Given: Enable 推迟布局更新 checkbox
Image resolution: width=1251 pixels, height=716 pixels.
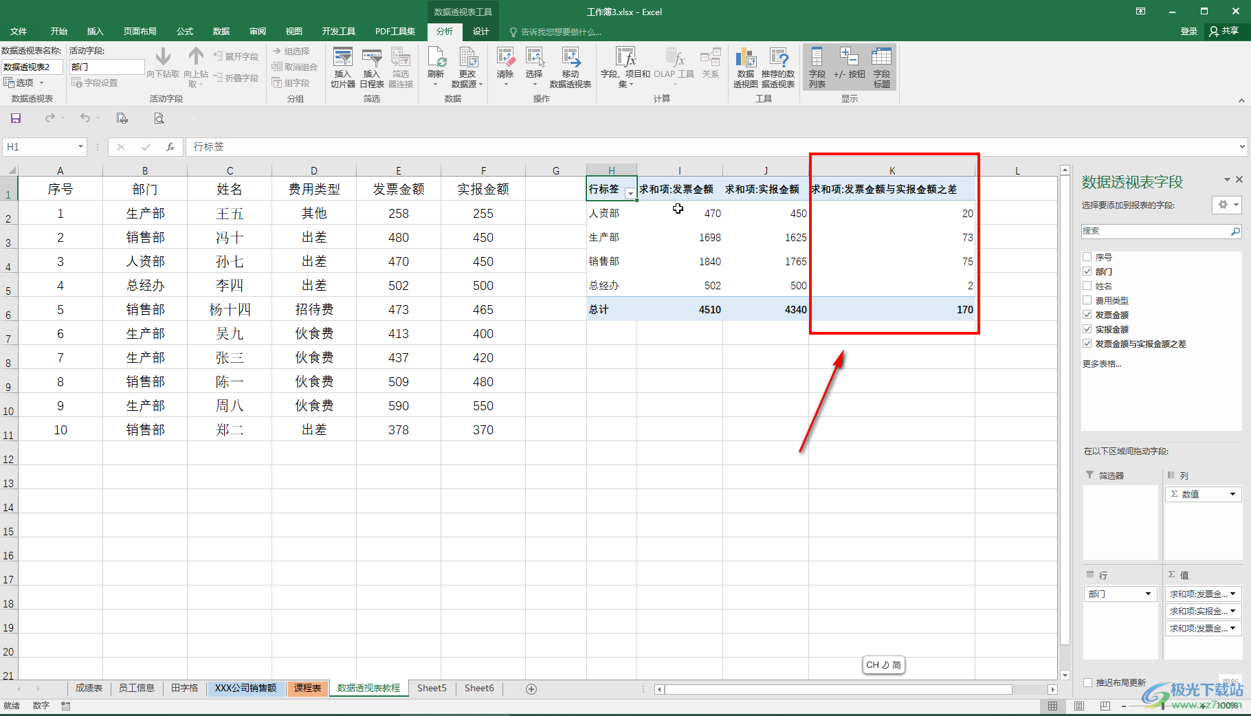Looking at the screenshot, I should pyautogui.click(x=1087, y=682).
